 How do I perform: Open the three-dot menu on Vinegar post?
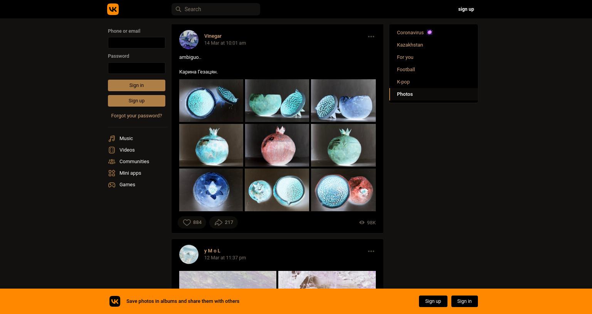click(371, 37)
